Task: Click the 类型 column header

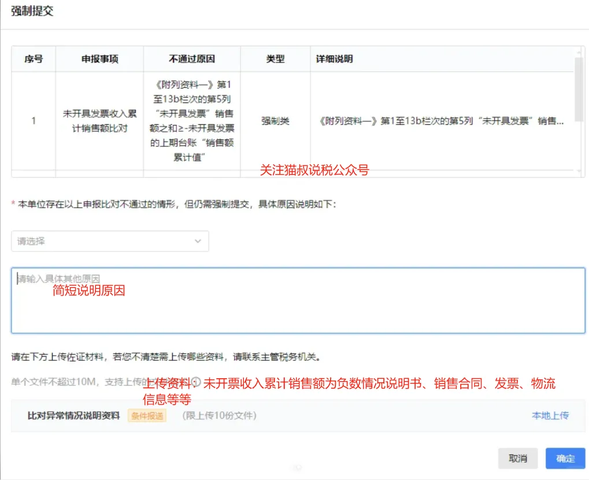Action: (275, 59)
